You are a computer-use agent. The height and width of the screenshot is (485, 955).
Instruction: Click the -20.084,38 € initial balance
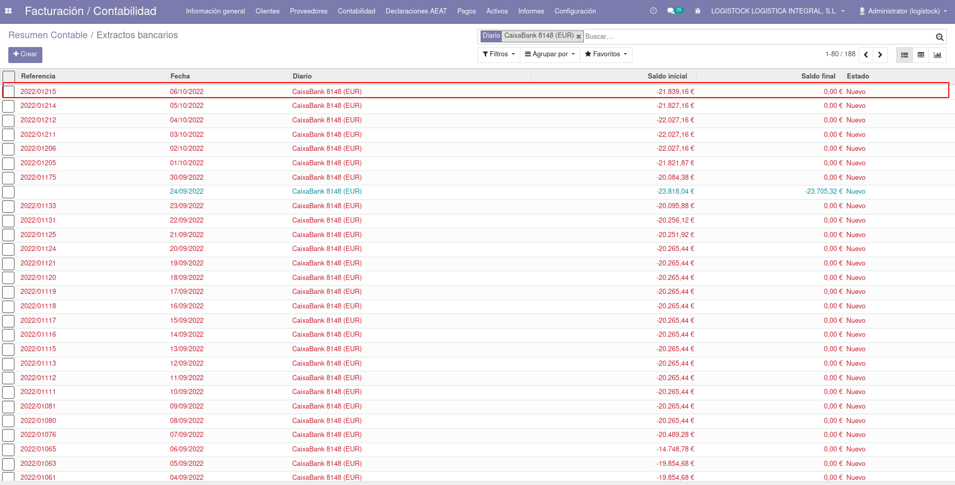point(675,178)
